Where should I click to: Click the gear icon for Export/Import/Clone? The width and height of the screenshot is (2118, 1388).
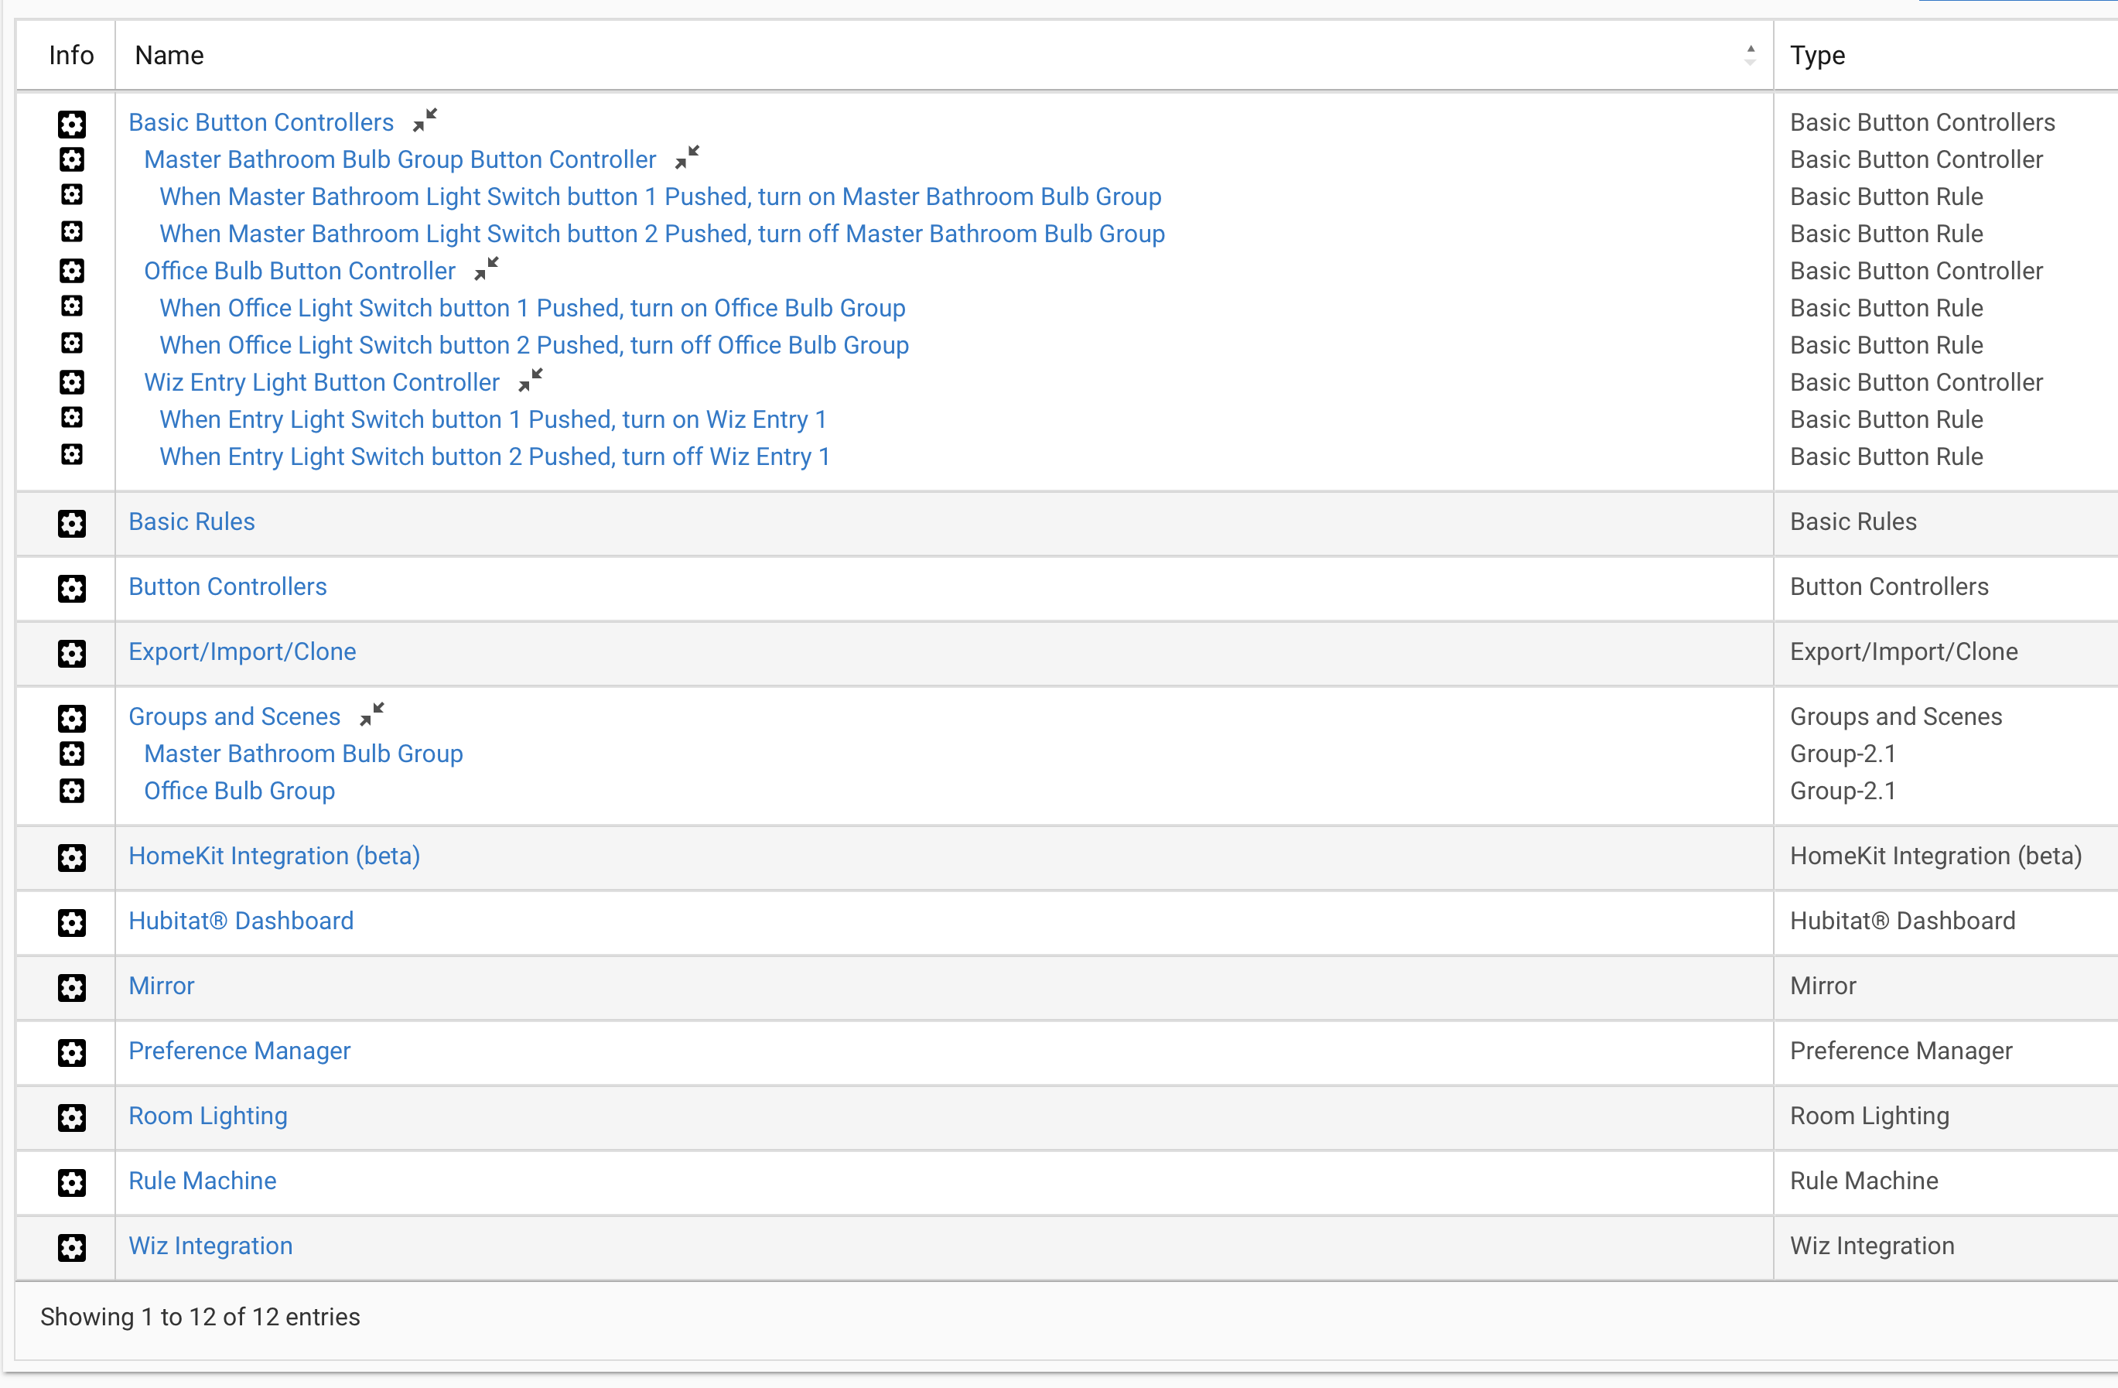point(71,654)
